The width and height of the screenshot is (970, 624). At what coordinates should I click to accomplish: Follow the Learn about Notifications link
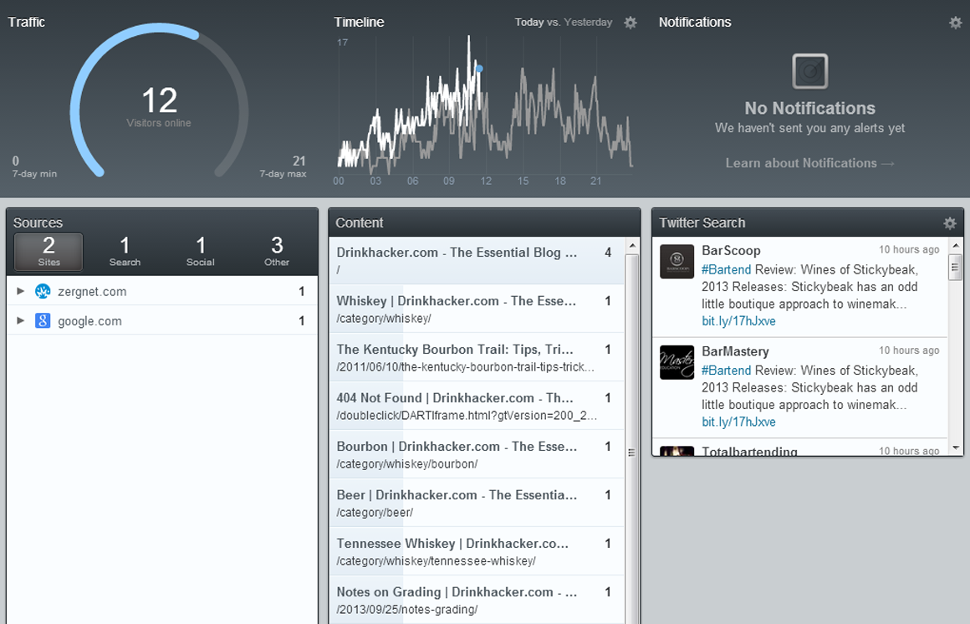click(809, 163)
